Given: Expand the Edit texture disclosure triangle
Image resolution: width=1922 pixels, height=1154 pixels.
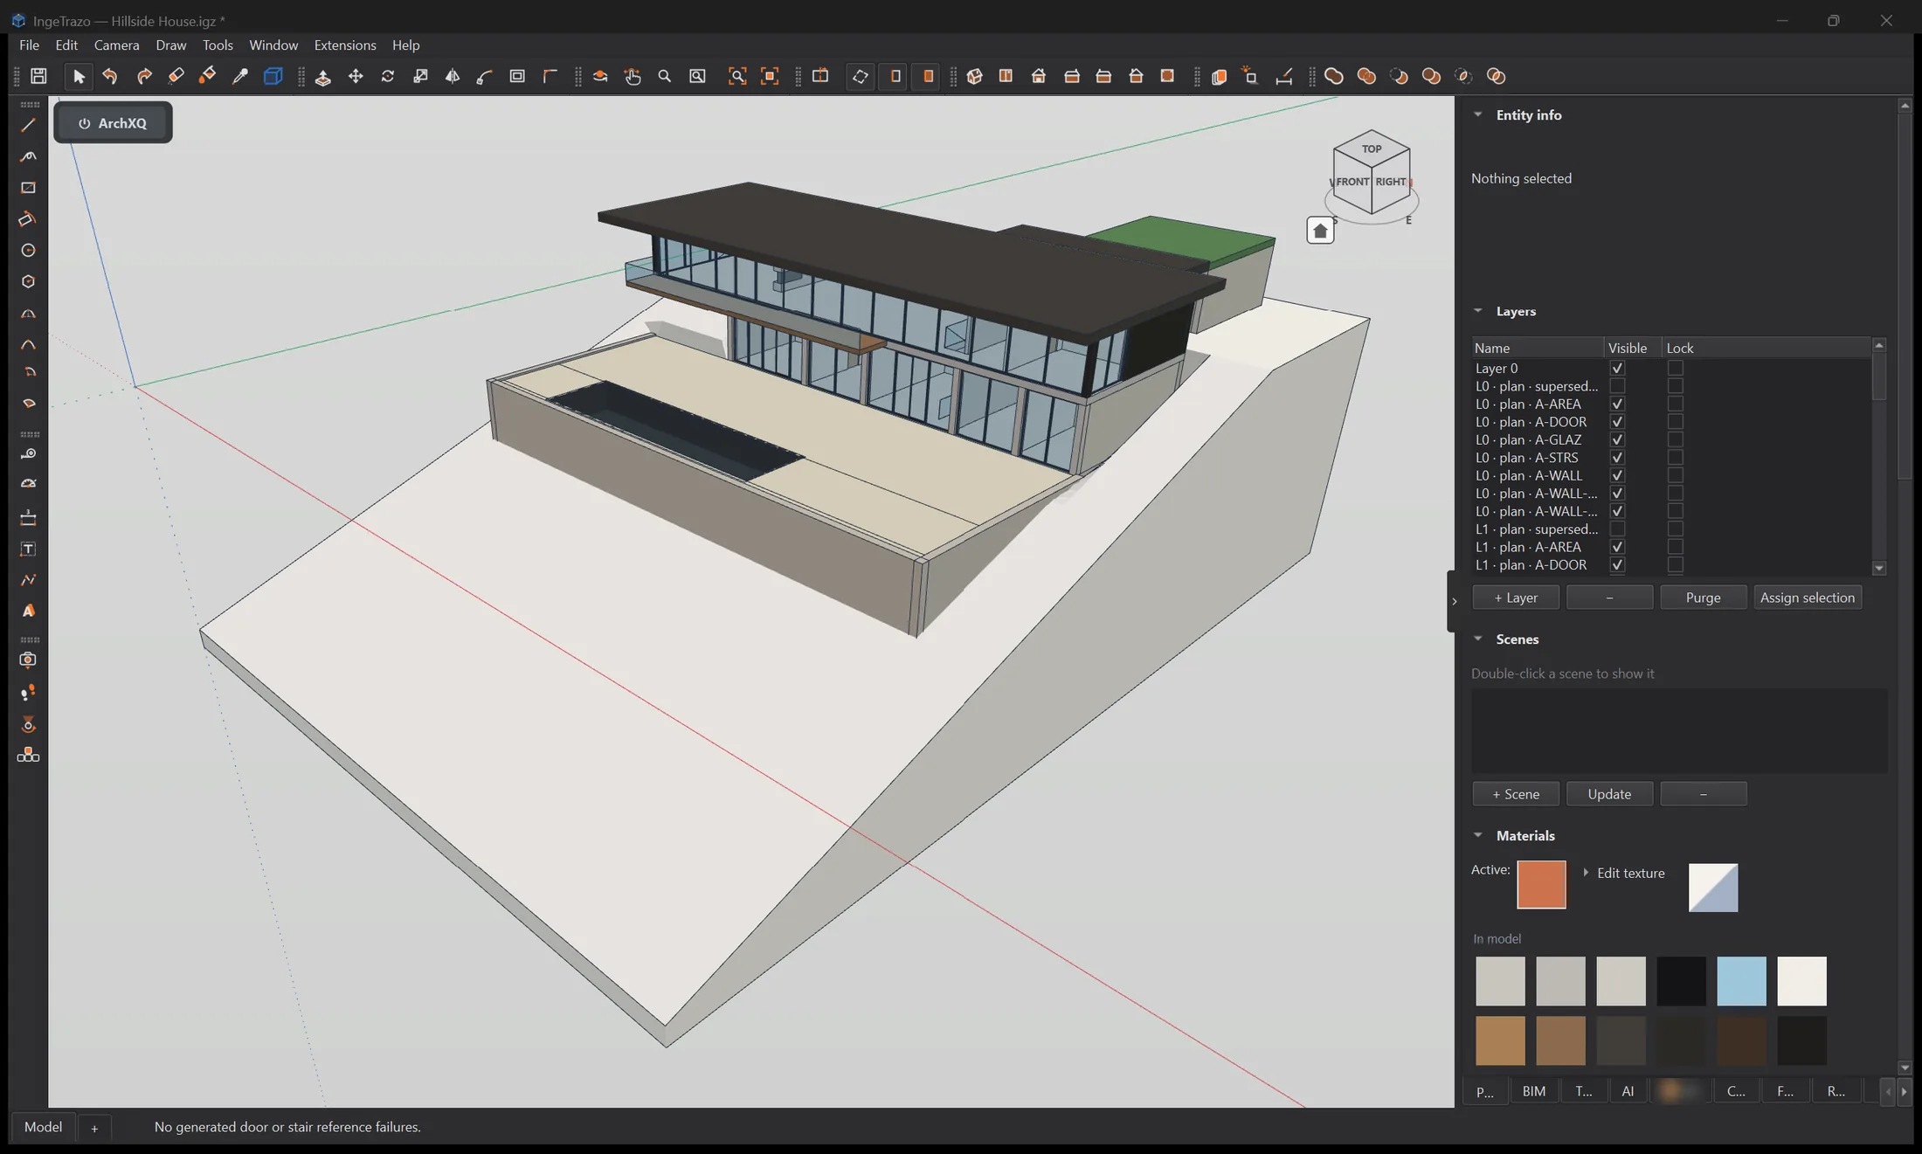Looking at the screenshot, I should coord(1586,873).
